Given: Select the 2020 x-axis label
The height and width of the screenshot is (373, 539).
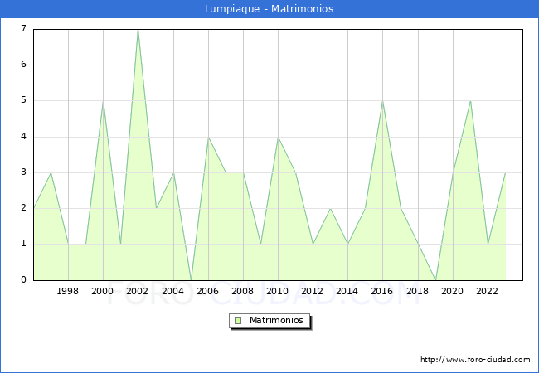Looking at the screenshot, I should (453, 291).
